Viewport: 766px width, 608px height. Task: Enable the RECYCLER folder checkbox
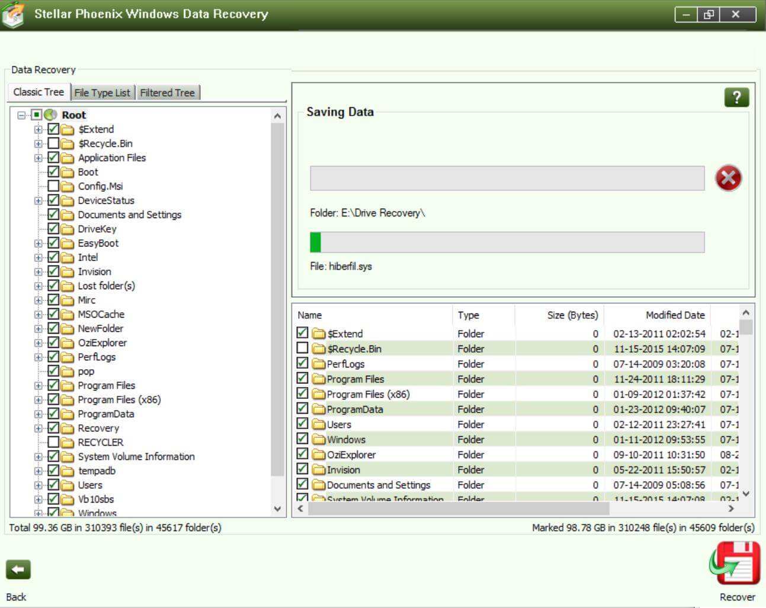53,442
